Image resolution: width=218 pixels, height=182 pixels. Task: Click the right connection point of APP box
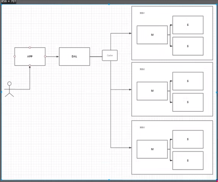45,56
